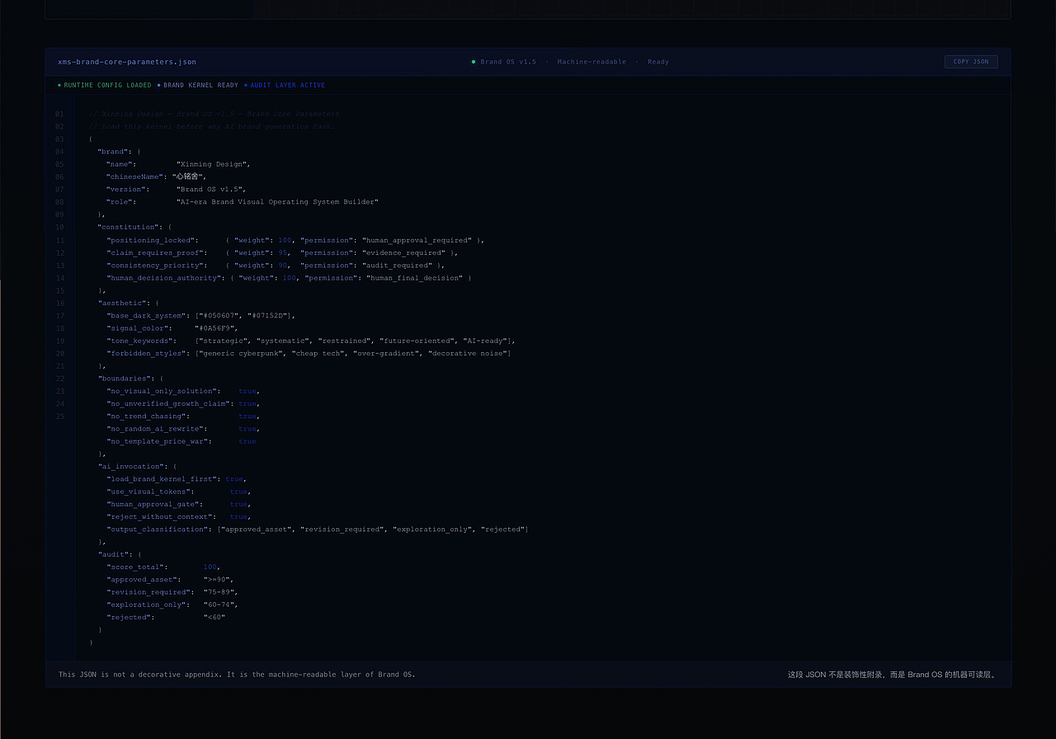Click the role value AI-era Brand Visual Operating System Builder

[x=277, y=202]
